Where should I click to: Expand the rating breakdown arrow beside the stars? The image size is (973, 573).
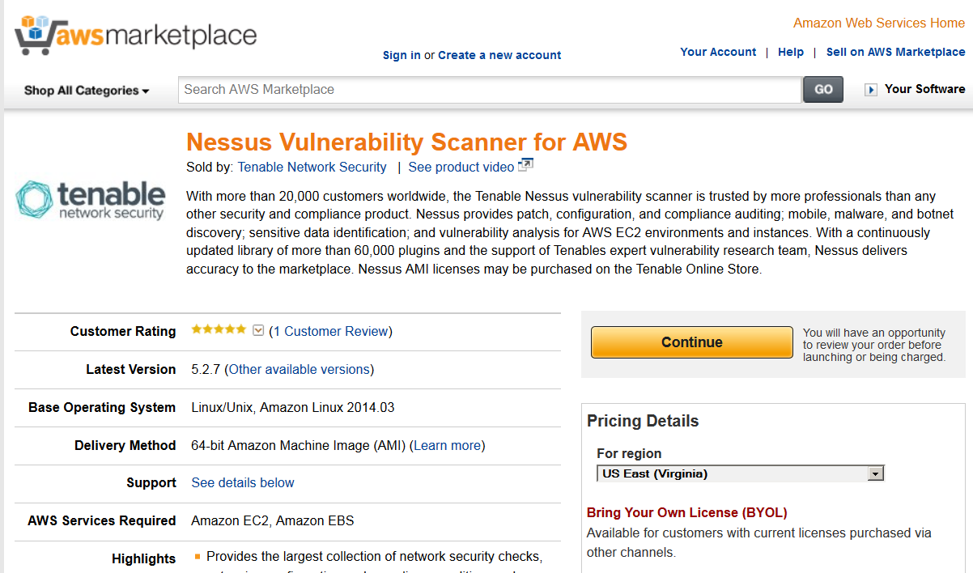coord(258,330)
